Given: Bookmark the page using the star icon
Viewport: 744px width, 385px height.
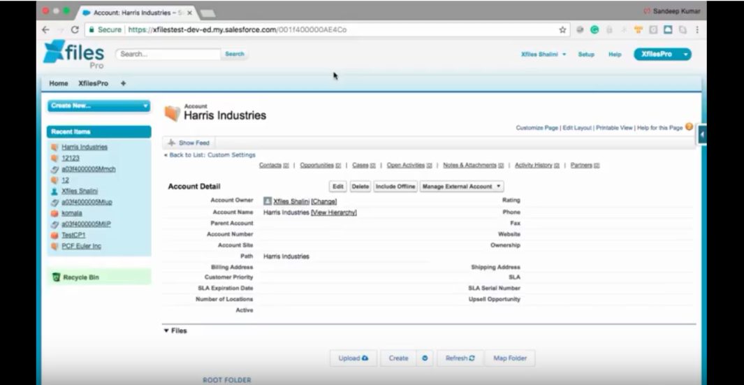Looking at the screenshot, I should [x=563, y=29].
